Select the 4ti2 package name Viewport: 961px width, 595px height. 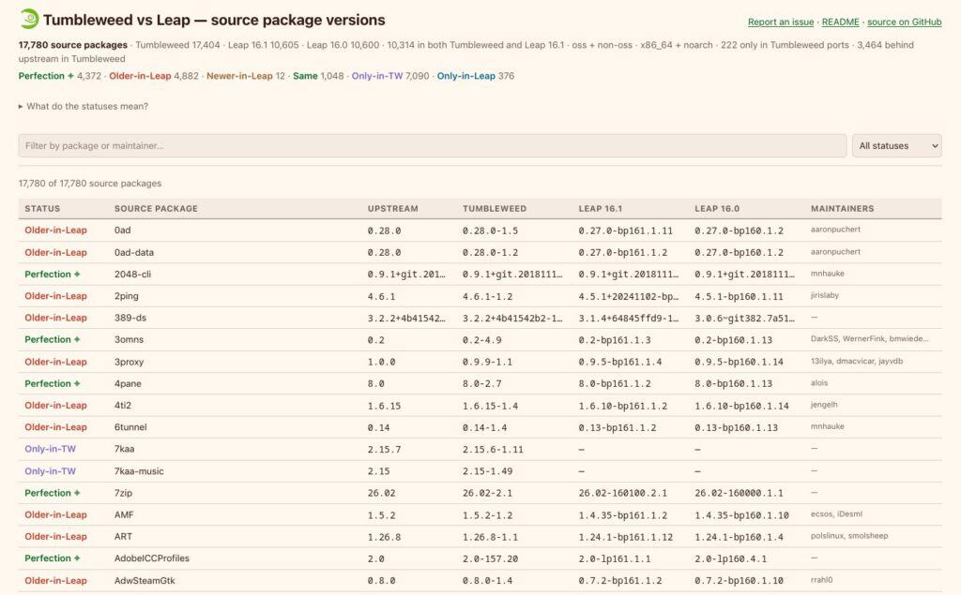123,405
